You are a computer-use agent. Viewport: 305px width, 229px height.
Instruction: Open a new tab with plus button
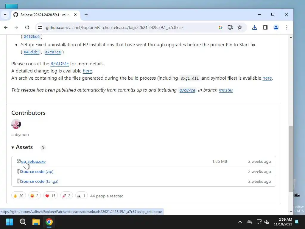point(86,15)
